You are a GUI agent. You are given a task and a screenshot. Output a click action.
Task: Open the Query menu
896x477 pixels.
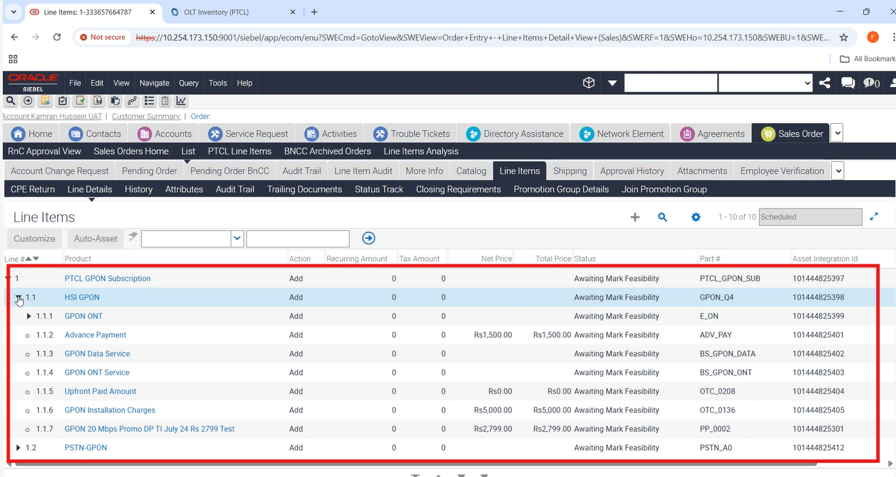pos(189,83)
